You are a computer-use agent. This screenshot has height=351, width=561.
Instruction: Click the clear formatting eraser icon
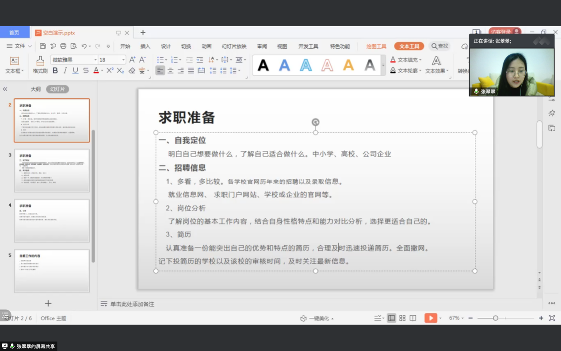click(132, 71)
